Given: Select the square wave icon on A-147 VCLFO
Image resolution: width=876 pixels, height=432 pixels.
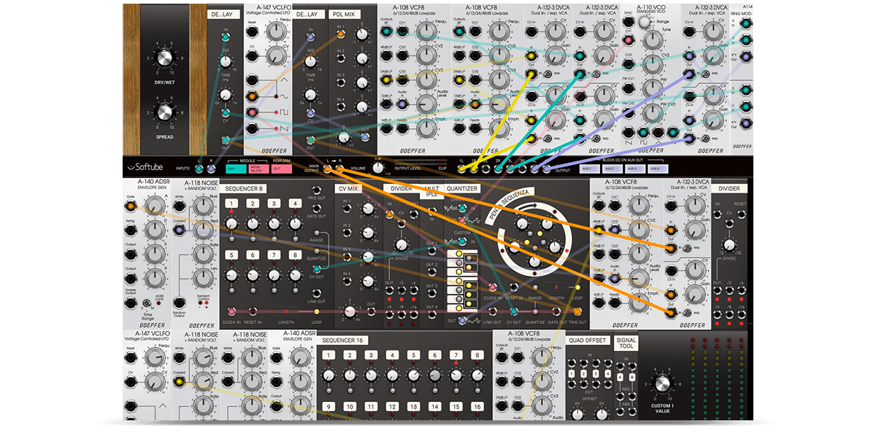Looking at the screenshot, I should point(283,112).
